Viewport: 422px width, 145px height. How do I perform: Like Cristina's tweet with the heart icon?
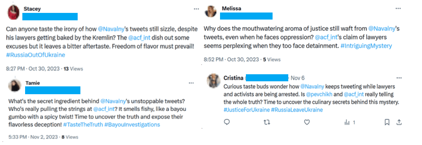pos(307,122)
